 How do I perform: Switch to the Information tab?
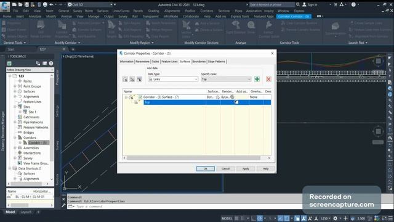tap(126, 62)
